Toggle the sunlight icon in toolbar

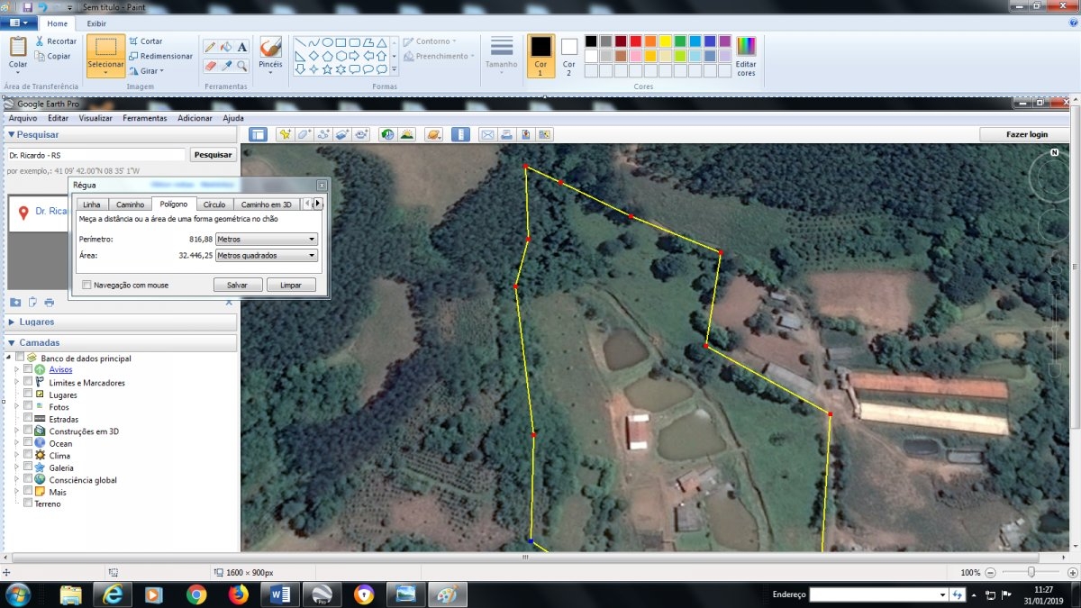[x=407, y=135]
